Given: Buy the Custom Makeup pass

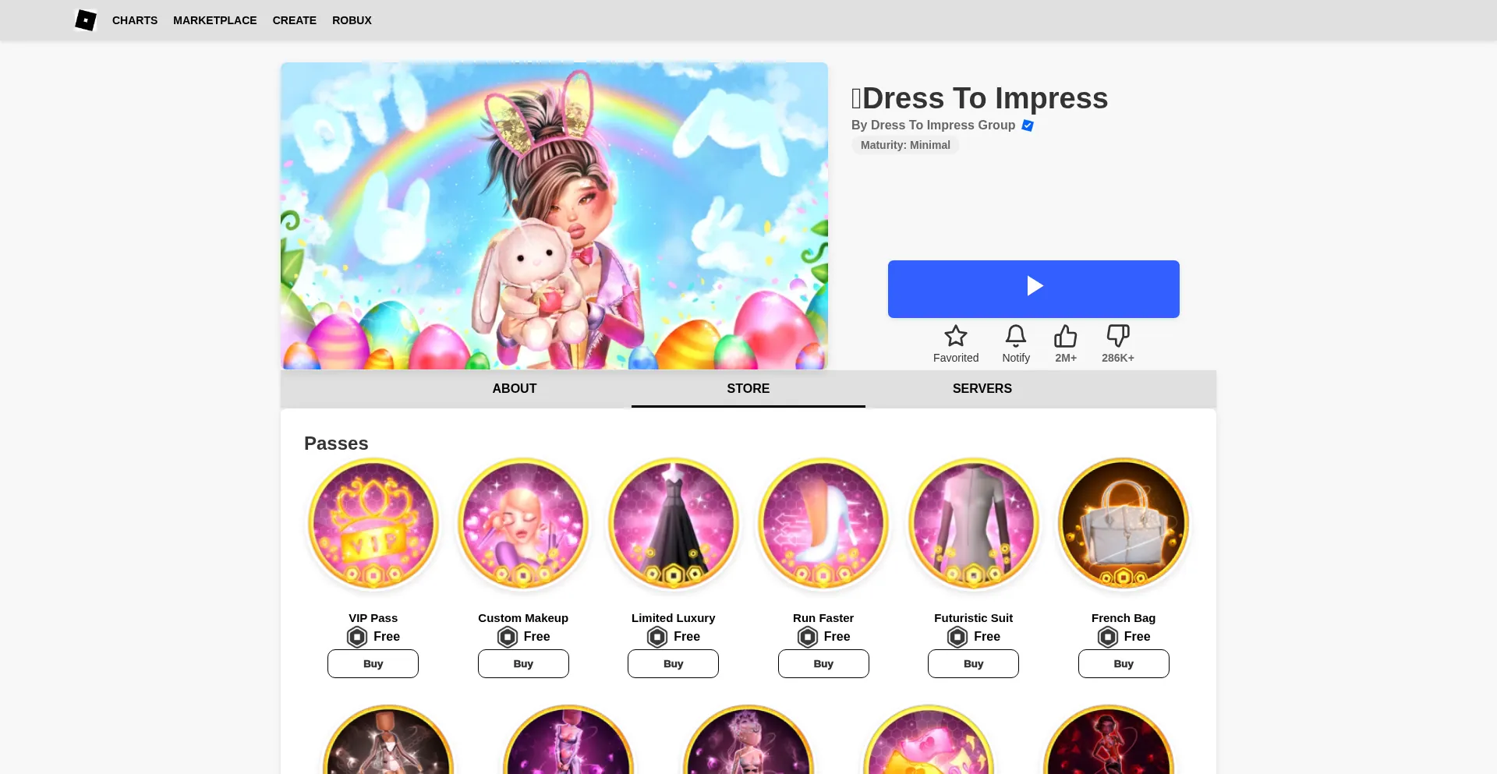Looking at the screenshot, I should point(523,663).
